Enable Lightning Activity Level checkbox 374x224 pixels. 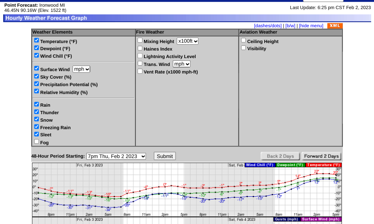[x=140, y=56]
